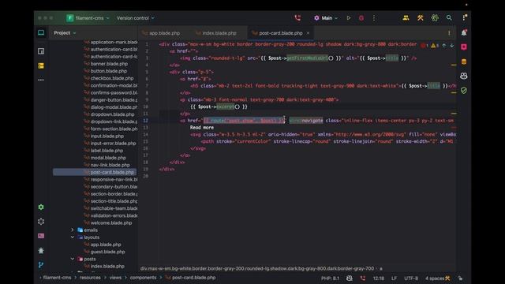Open the Project tool window icon

(41, 33)
